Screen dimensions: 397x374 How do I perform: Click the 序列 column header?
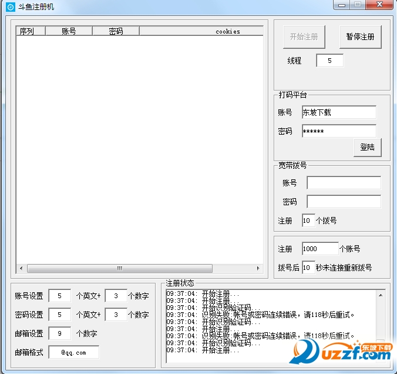[x=31, y=31]
